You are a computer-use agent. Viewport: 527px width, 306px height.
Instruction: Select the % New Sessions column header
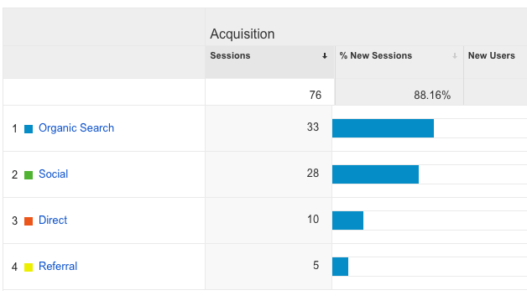coord(375,55)
